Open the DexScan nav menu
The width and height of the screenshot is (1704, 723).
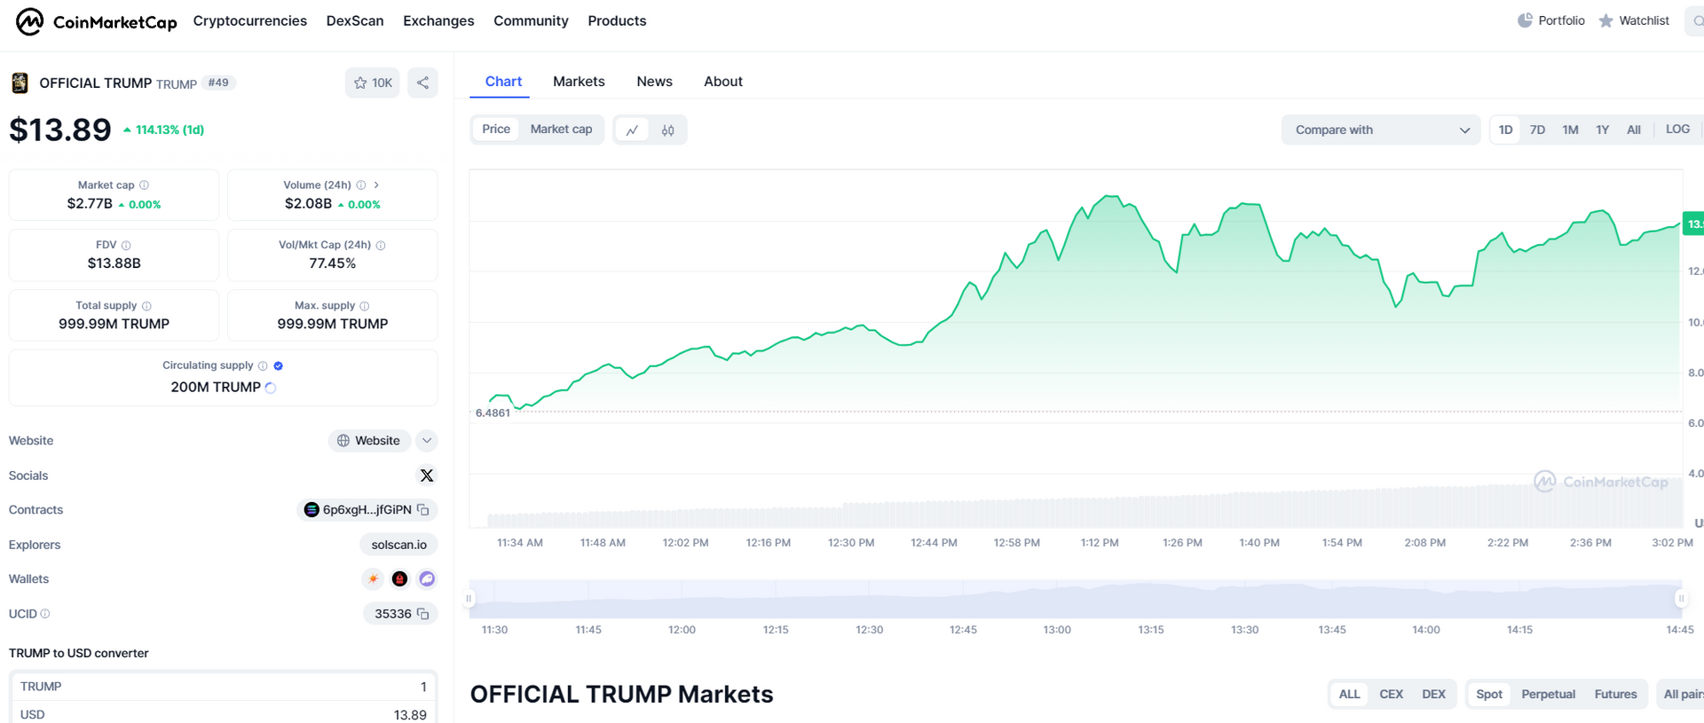[x=355, y=20]
